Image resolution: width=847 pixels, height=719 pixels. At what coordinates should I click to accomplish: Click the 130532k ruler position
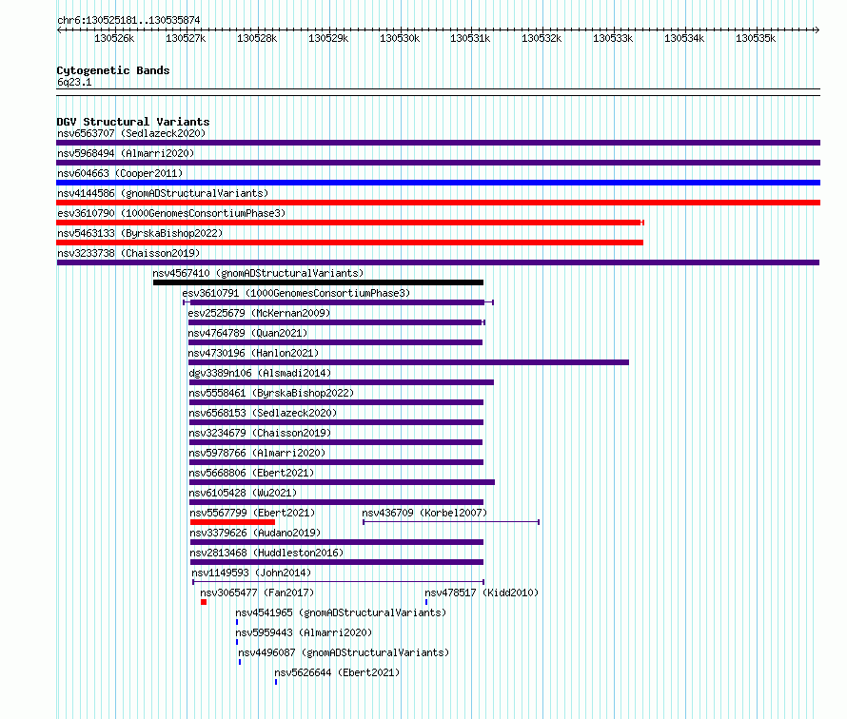[542, 38]
